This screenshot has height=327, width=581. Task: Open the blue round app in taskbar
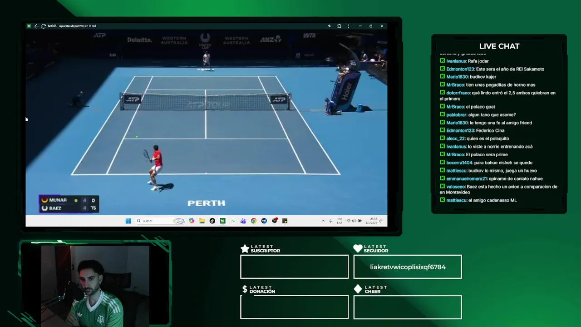point(264,221)
